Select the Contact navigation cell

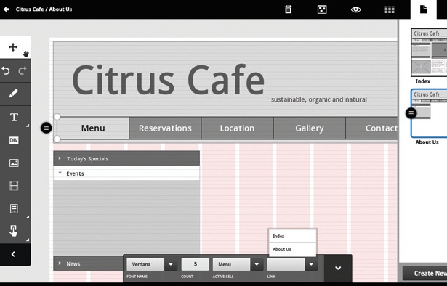371,128
